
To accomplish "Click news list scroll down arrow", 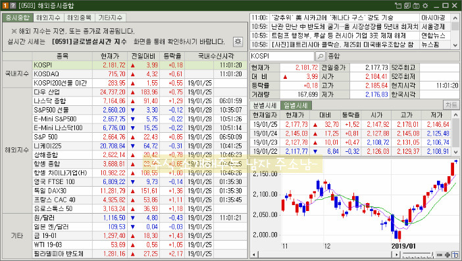I will [455, 45].
